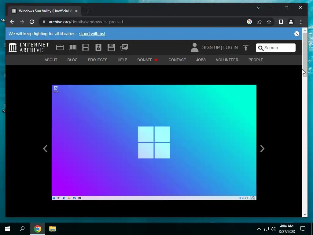The image size is (313, 235).
Task: Open the Chrome profile icon
Action: coord(291,22)
